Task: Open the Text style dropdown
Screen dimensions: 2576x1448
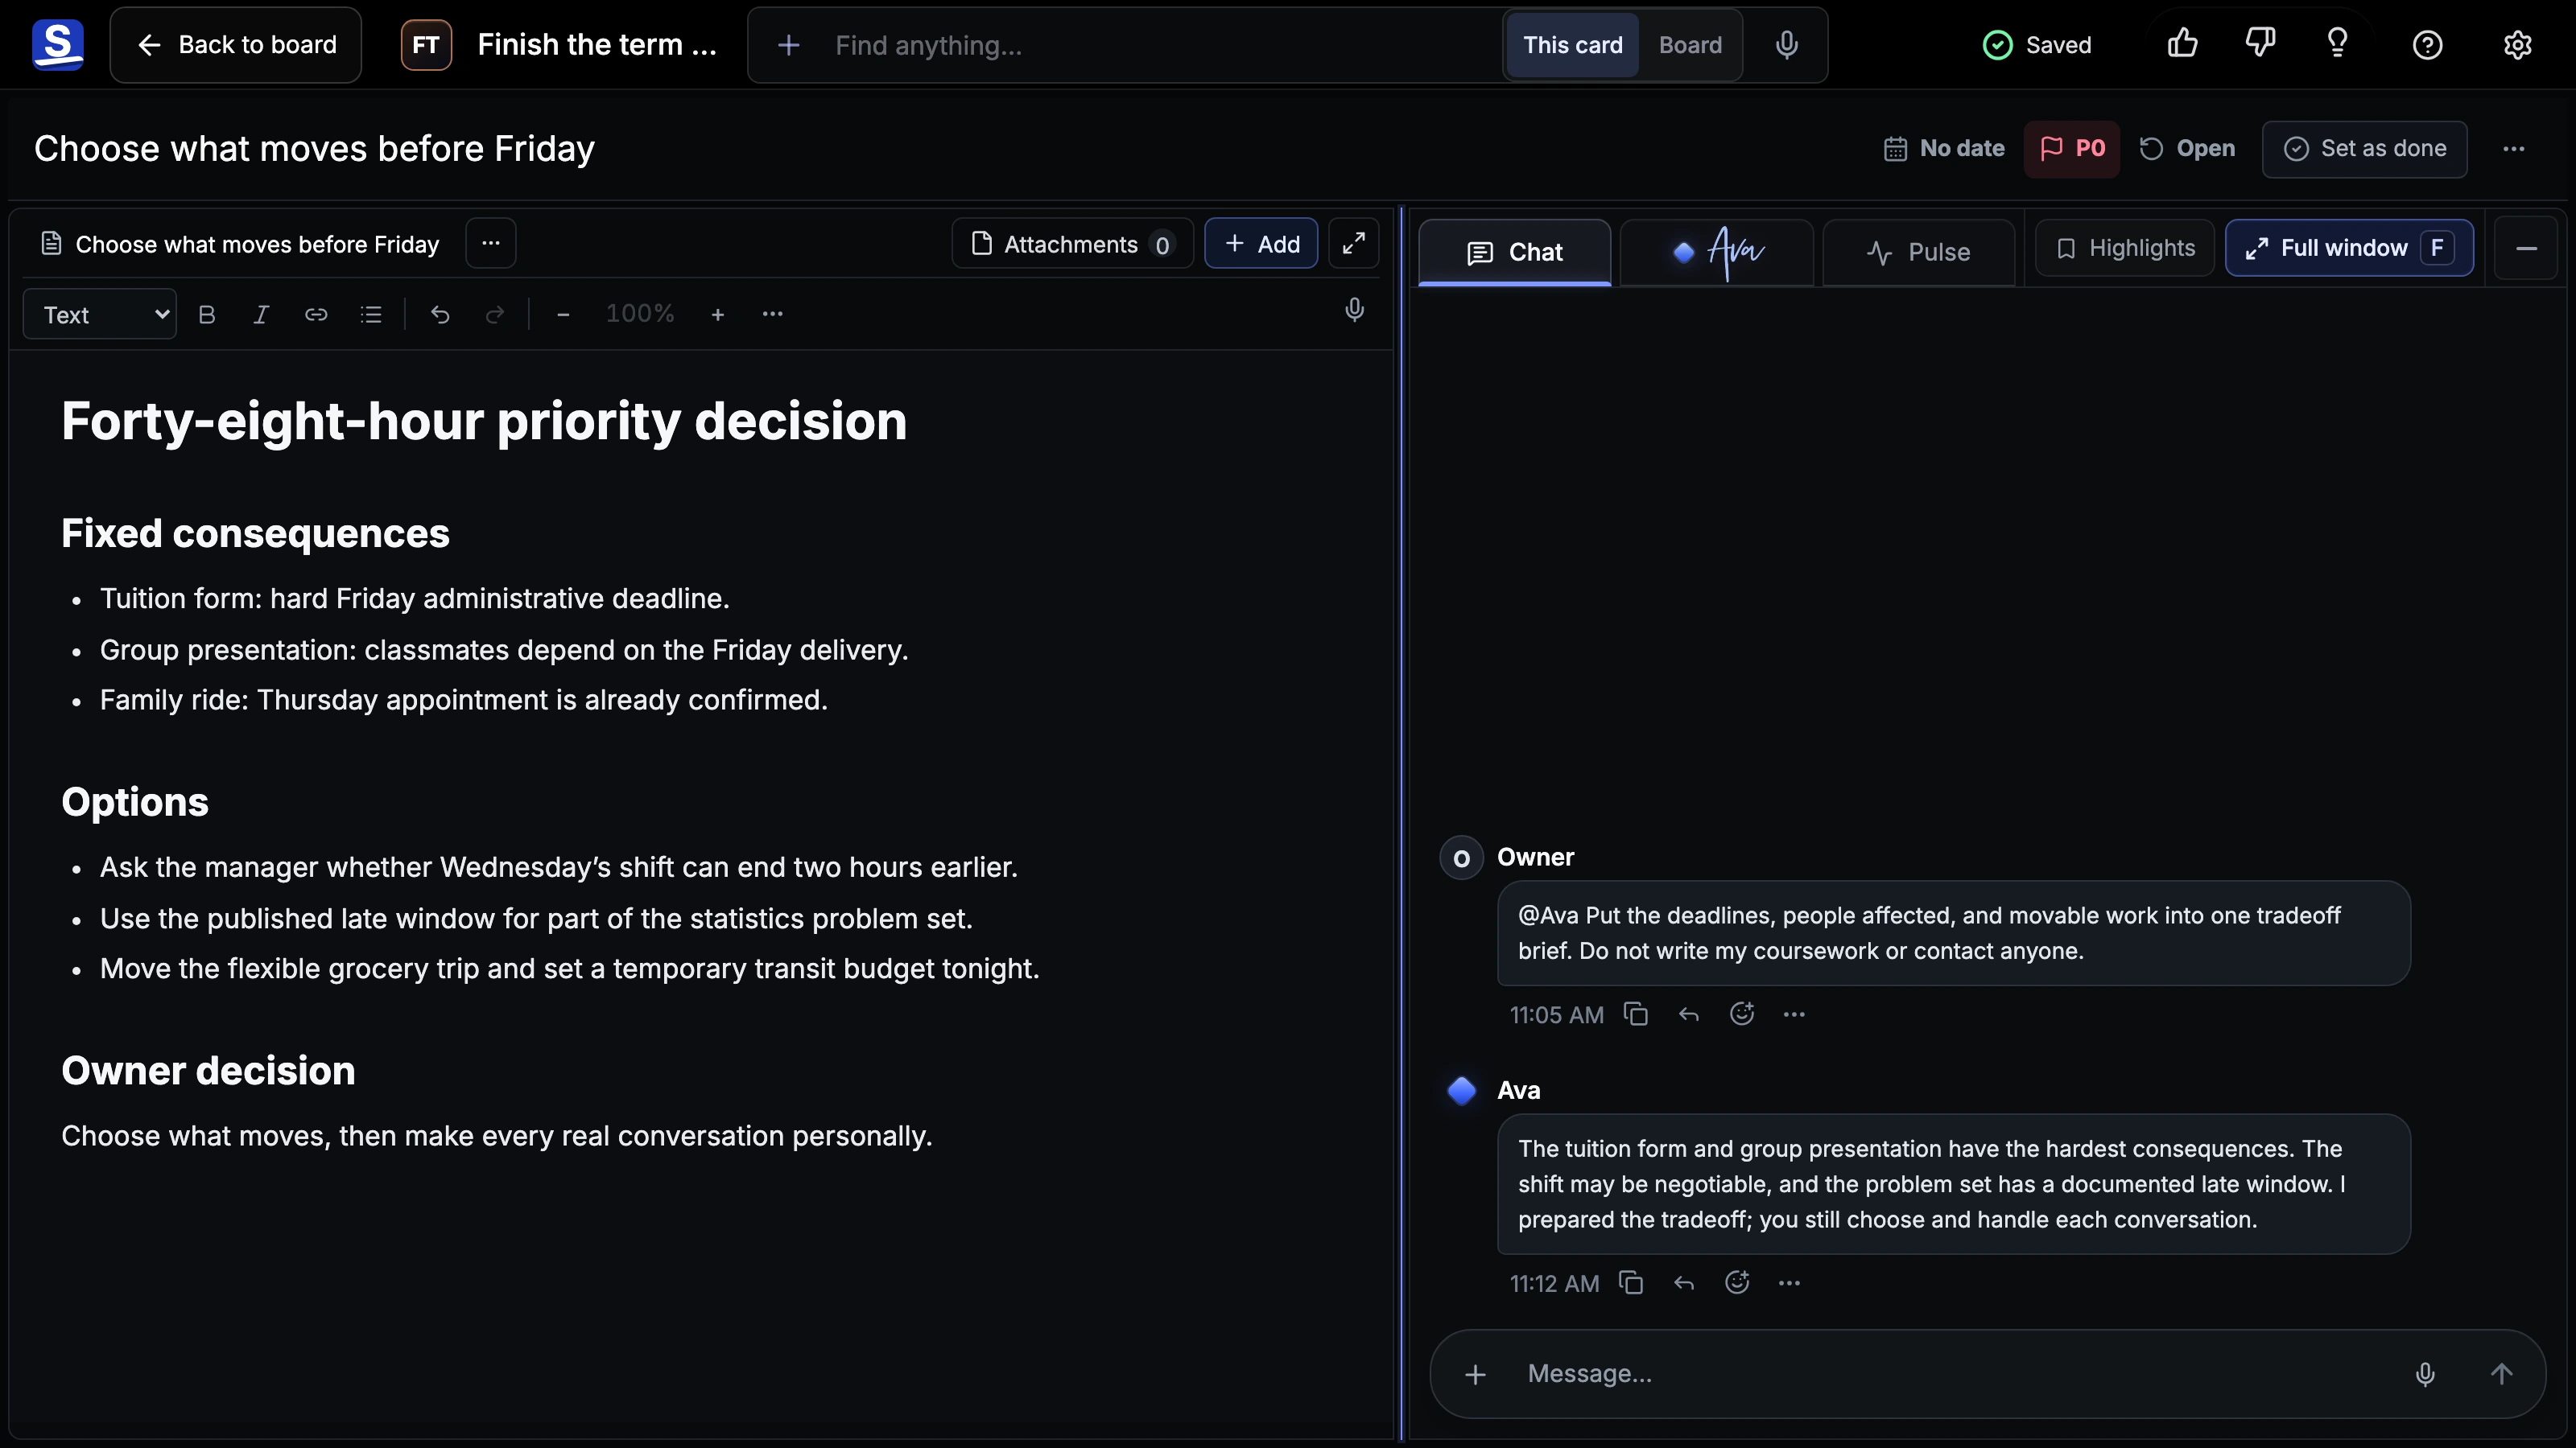Action: pos(100,315)
